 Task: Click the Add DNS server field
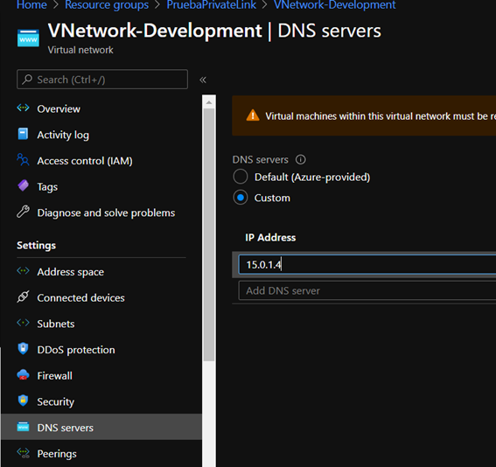[367, 290]
